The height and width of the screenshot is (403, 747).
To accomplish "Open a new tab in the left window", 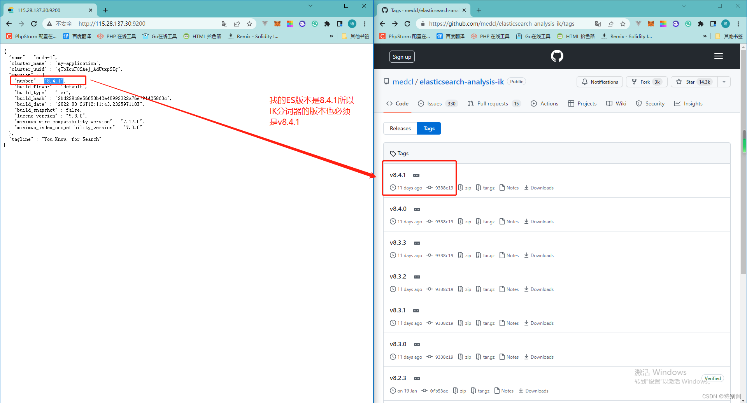I will pyautogui.click(x=105, y=10).
